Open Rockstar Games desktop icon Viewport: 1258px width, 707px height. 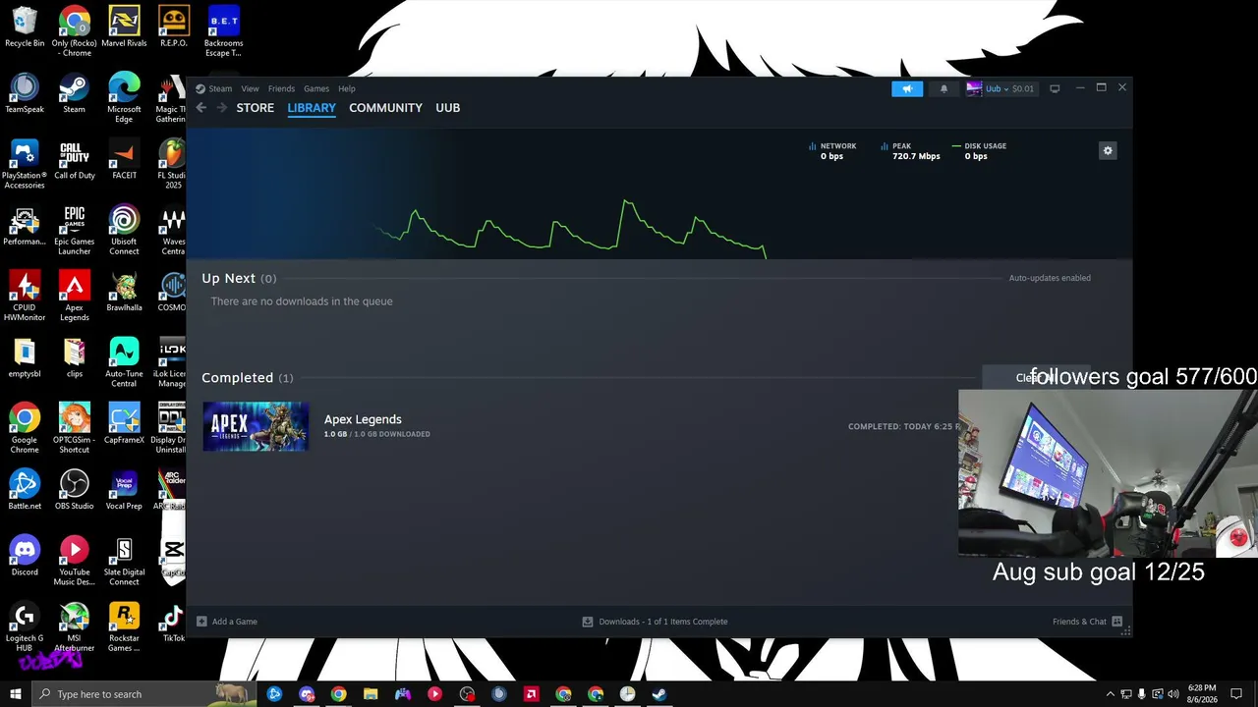coord(124,626)
